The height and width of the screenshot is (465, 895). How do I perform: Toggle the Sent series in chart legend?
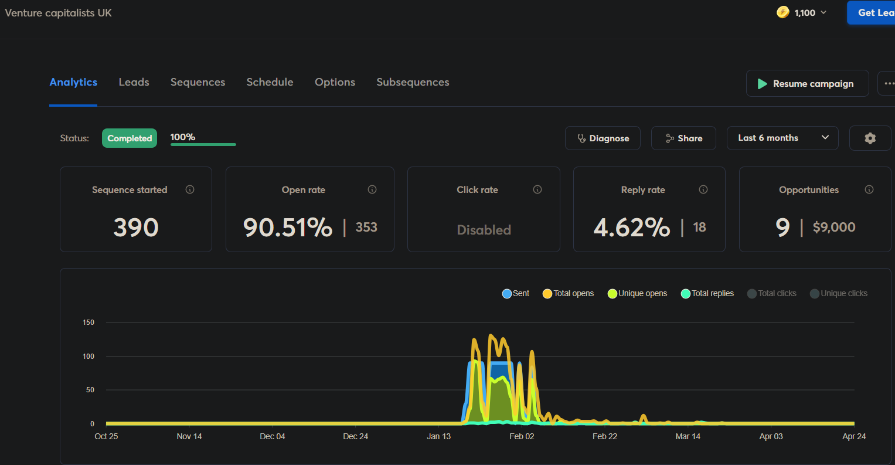click(x=516, y=293)
